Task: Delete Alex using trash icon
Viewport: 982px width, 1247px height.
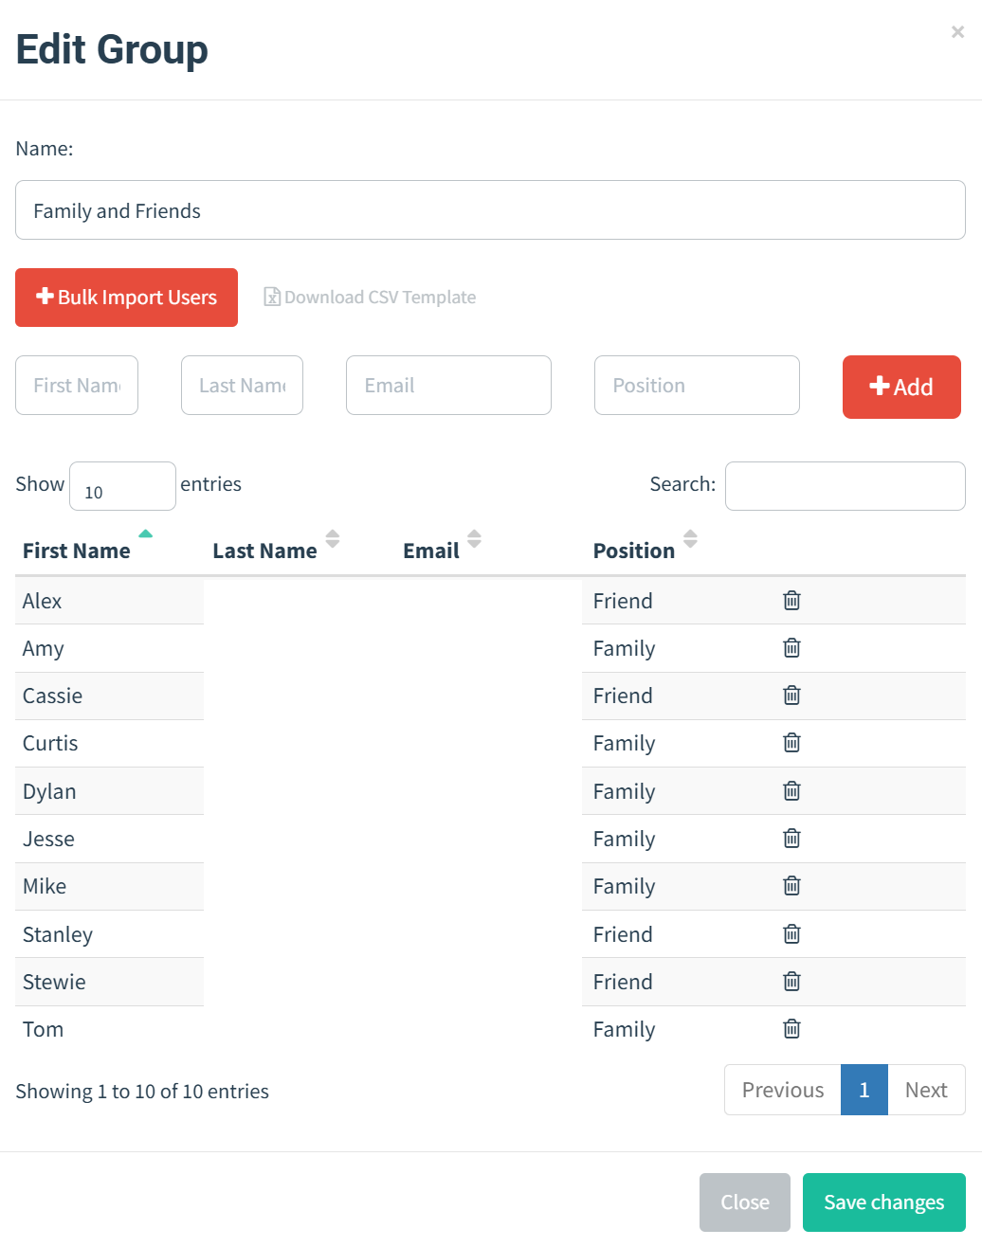Action: point(791,600)
